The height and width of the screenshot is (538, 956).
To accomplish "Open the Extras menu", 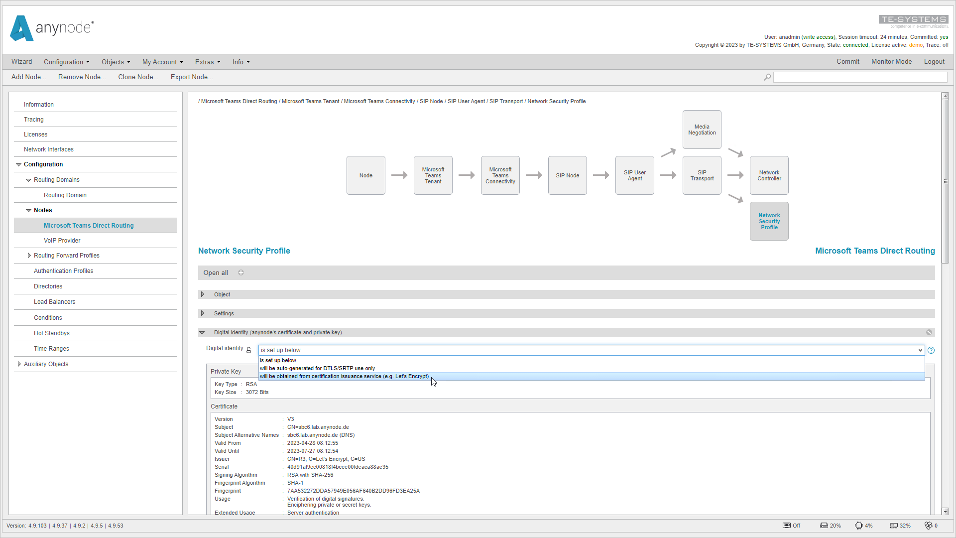I will pyautogui.click(x=208, y=62).
